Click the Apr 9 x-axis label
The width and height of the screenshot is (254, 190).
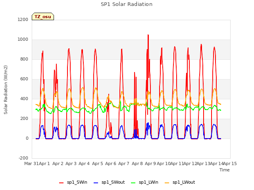pyautogui.click(x=150, y=163)
